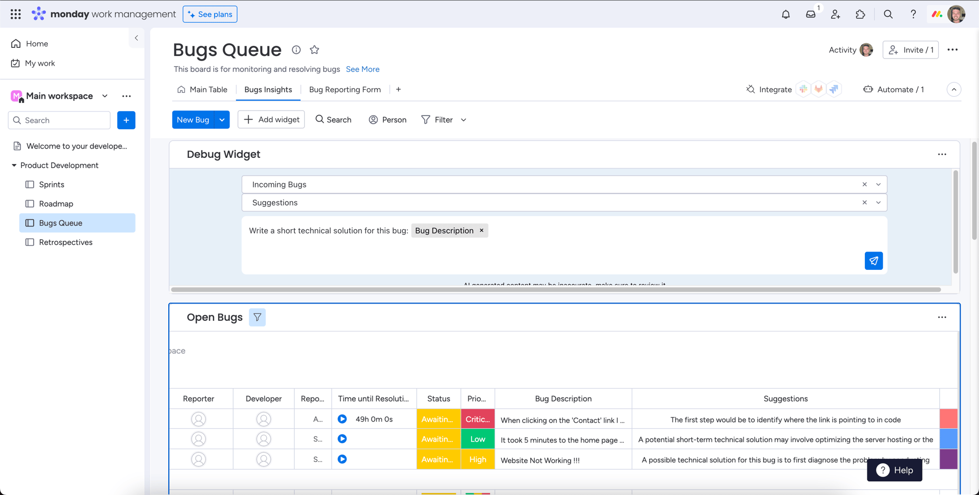
Task: Collapse the board header with up chevron
Action: click(954, 89)
